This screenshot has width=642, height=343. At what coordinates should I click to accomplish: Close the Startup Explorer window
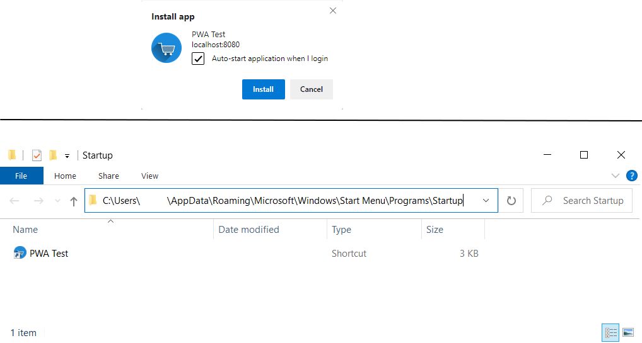coord(621,155)
